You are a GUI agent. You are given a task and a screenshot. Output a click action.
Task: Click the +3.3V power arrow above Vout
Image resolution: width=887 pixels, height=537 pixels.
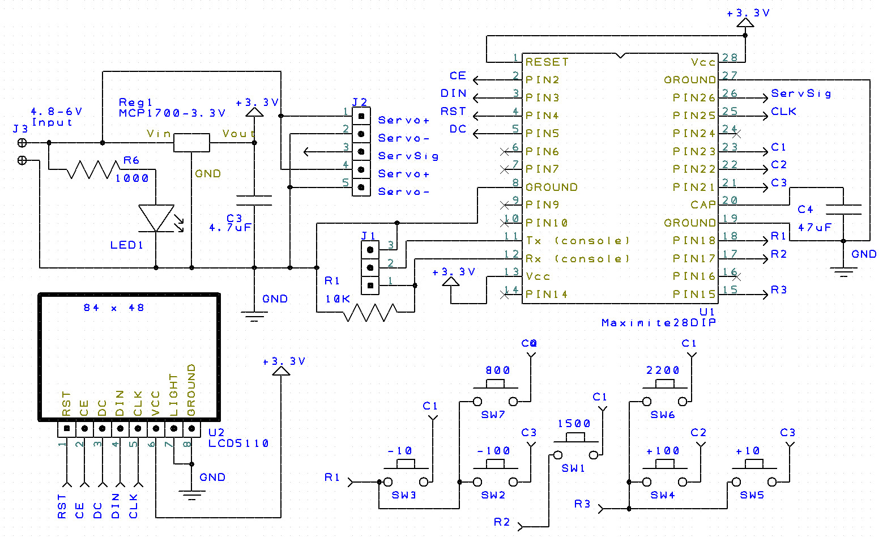(254, 112)
